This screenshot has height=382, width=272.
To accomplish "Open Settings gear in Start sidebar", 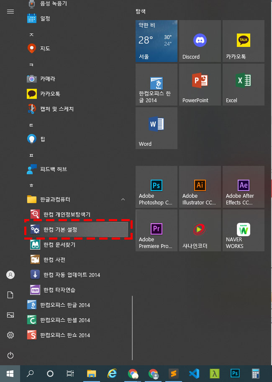I will point(10,335).
